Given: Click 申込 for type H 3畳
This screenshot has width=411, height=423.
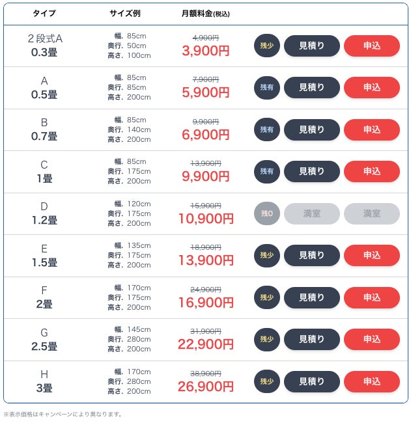Looking at the screenshot, I should coord(371,381).
